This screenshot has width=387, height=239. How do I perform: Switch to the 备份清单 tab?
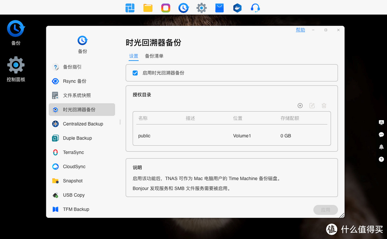tap(154, 56)
